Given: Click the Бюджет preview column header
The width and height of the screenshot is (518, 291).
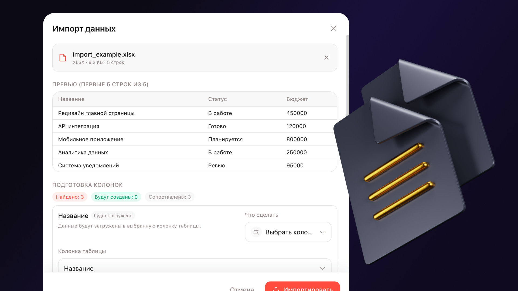Looking at the screenshot, I should click(x=297, y=99).
